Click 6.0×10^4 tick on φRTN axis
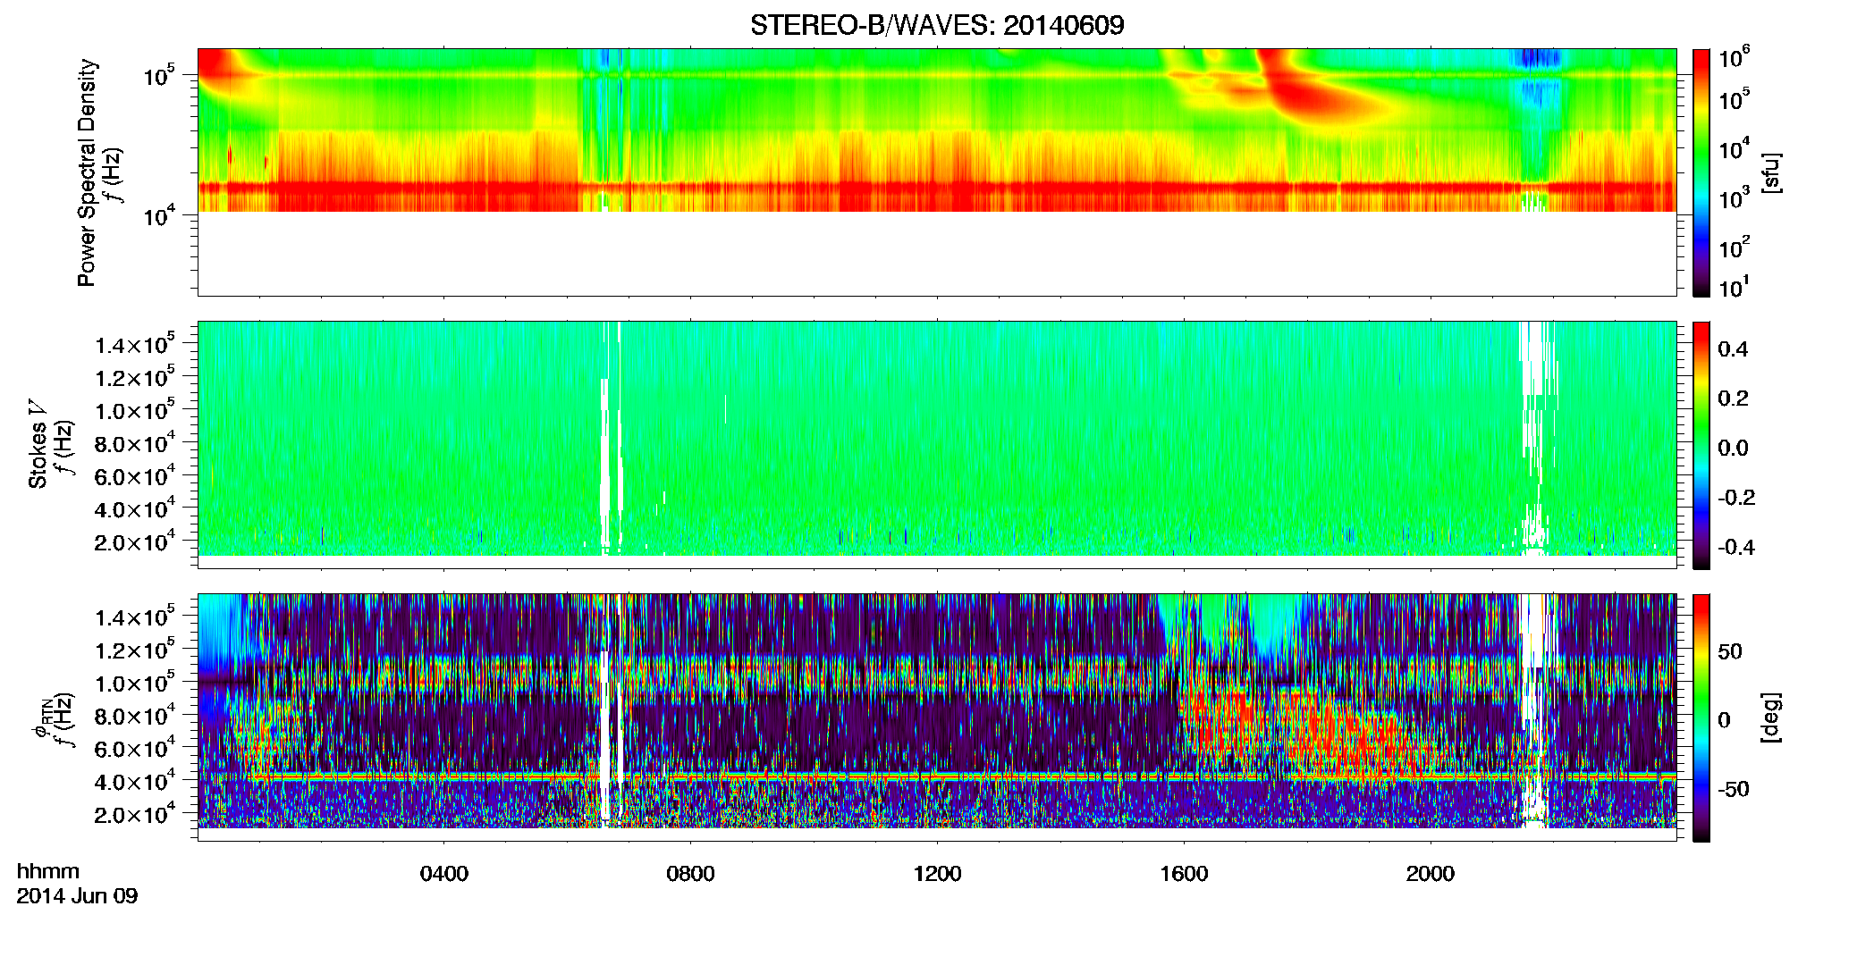 [x=134, y=749]
